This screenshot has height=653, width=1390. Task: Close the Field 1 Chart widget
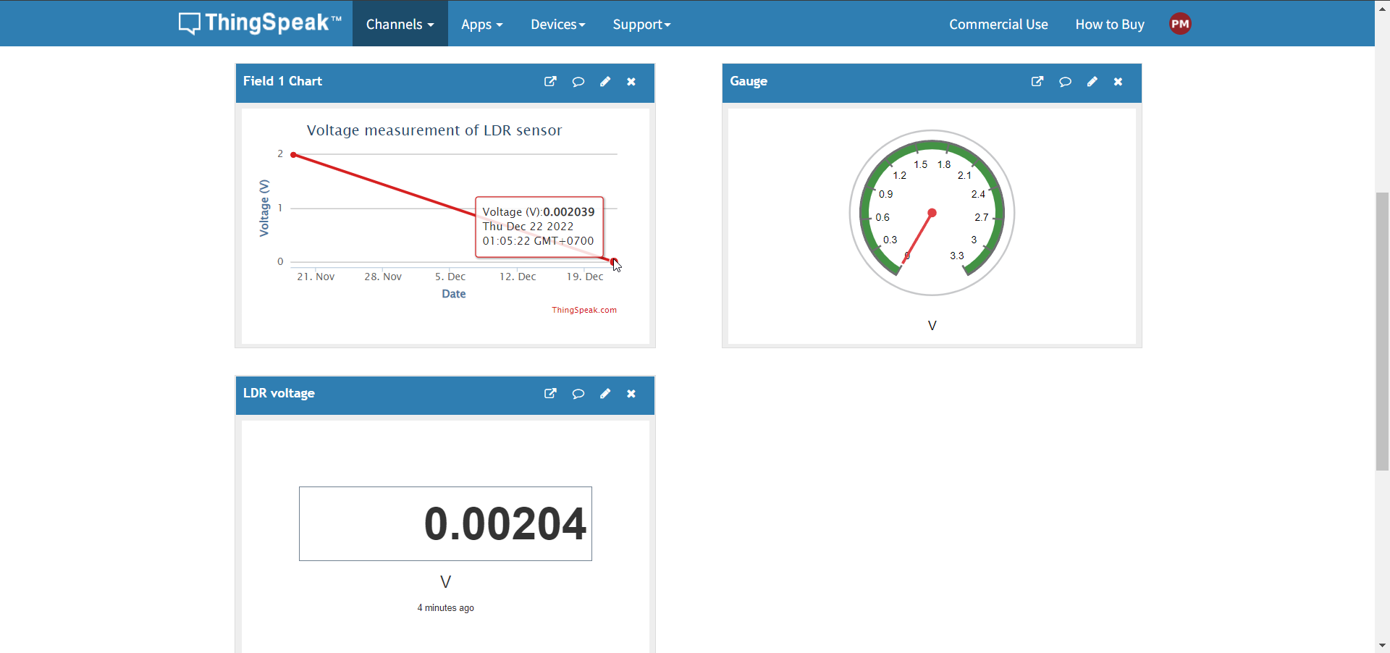pyautogui.click(x=631, y=82)
